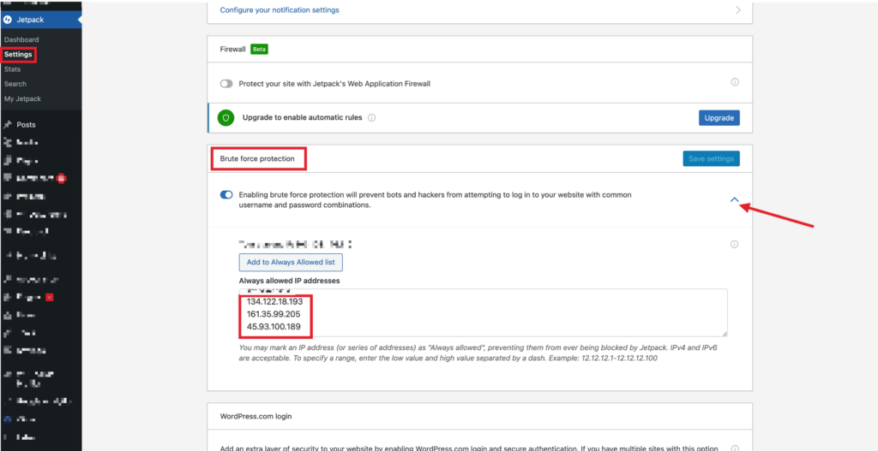The height and width of the screenshot is (451, 878).
Task: Click the chevron beside notification settings
Action: click(x=738, y=10)
